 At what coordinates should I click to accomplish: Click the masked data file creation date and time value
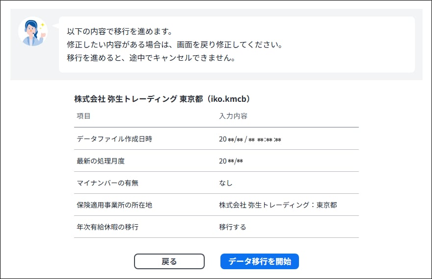tap(250, 139)
